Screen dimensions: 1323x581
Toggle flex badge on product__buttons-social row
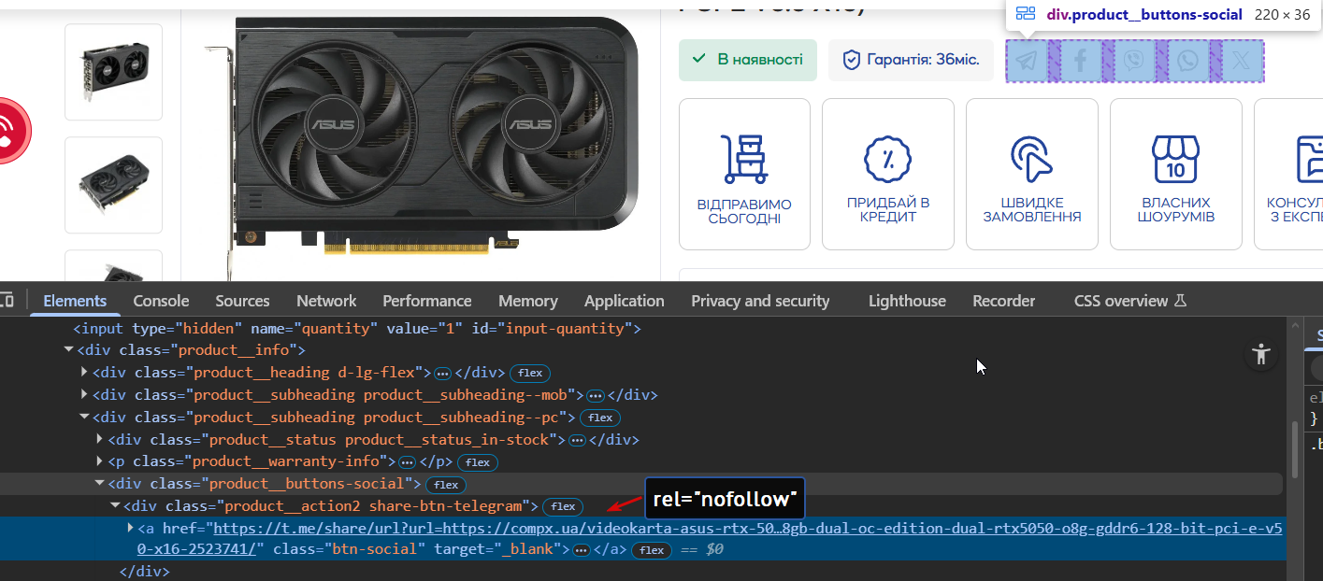click(446, 485)
